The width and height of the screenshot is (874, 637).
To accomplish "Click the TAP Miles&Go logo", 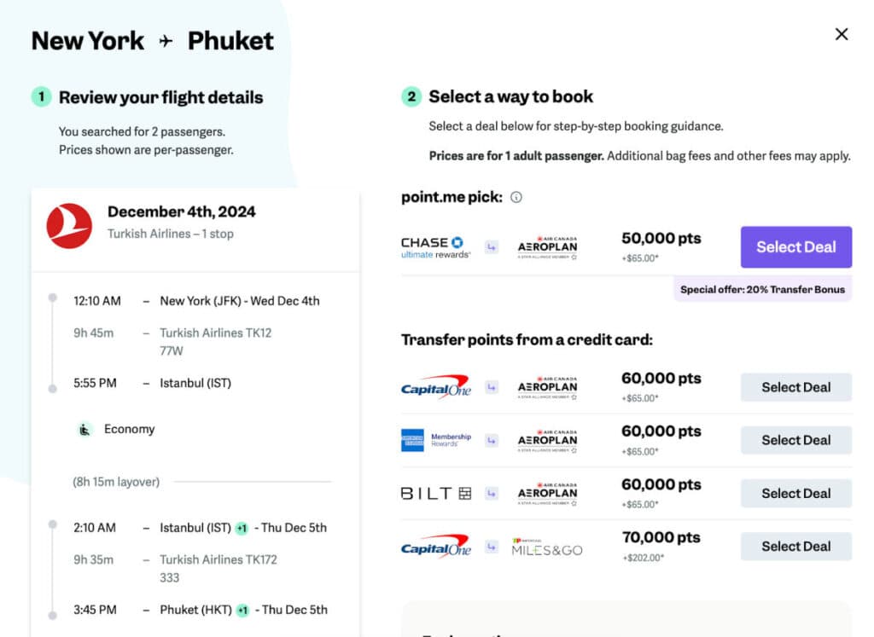I will tap(547, 547).
